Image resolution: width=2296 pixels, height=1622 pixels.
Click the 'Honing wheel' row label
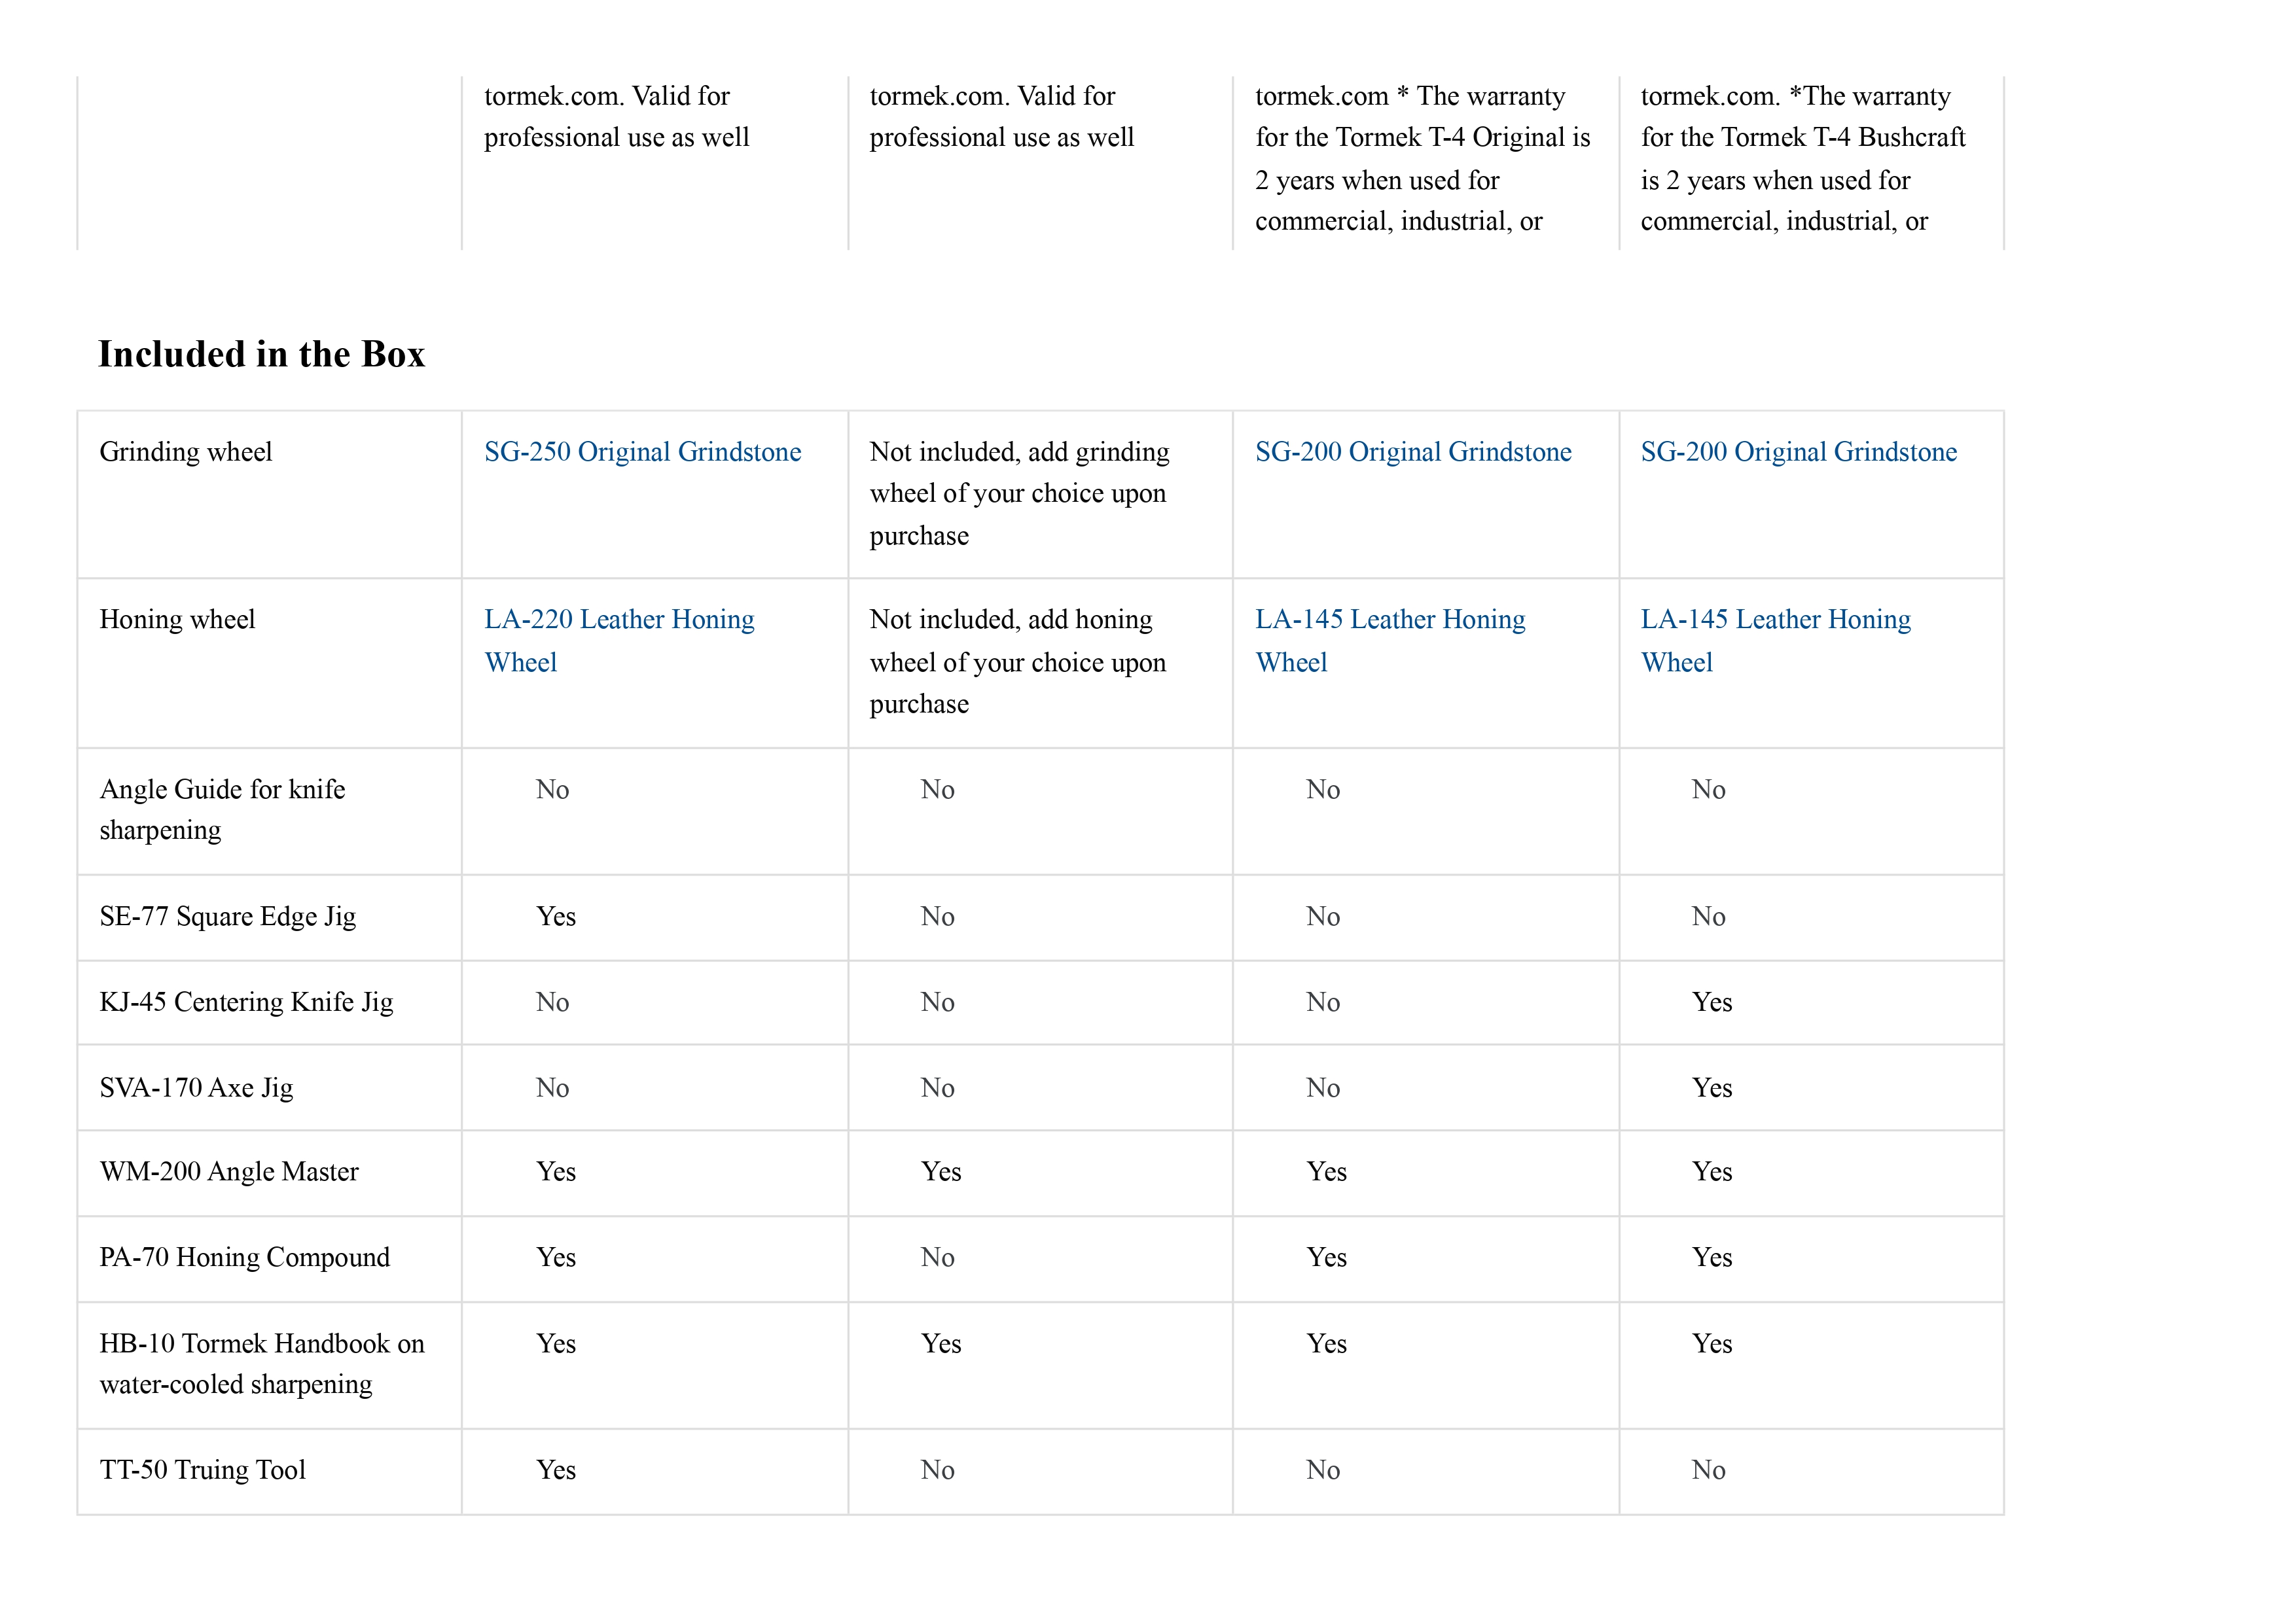coord(177,620)
